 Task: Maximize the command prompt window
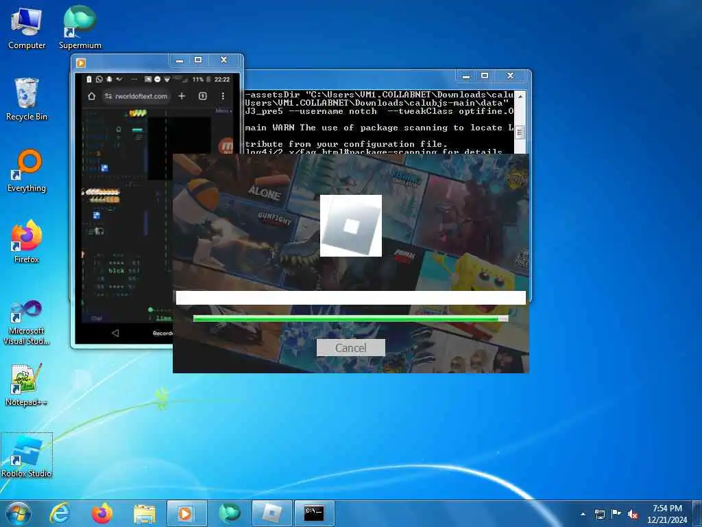(485, 76)
